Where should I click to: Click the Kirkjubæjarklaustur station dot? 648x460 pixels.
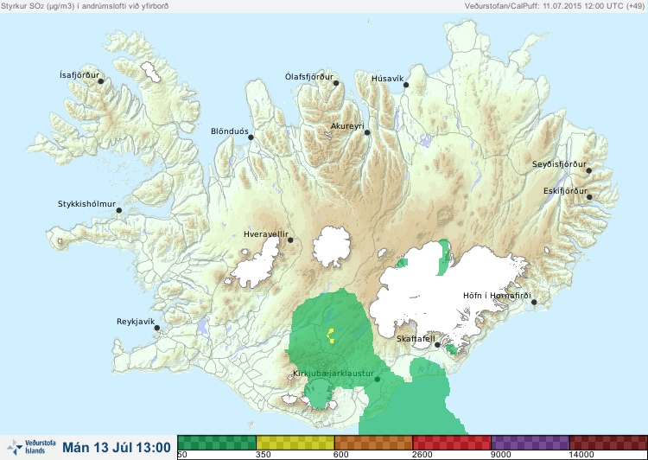pos(377,379)
